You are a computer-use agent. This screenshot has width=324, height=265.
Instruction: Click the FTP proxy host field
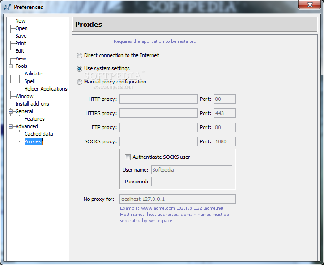click(x=159, y=127)
